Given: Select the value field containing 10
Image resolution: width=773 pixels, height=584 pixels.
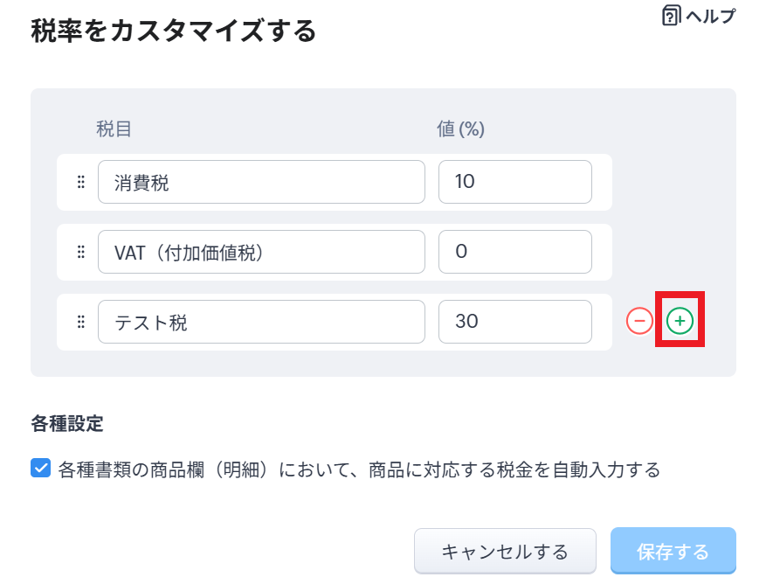Looking at the screenshot, I should click(514, 182).
